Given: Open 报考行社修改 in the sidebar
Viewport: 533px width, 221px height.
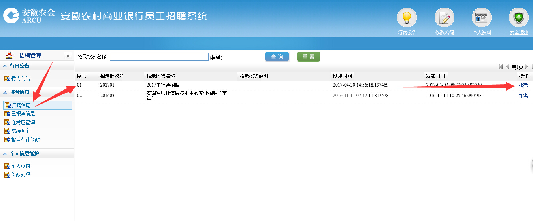Looking at the screenshot, I should [25, 140].
